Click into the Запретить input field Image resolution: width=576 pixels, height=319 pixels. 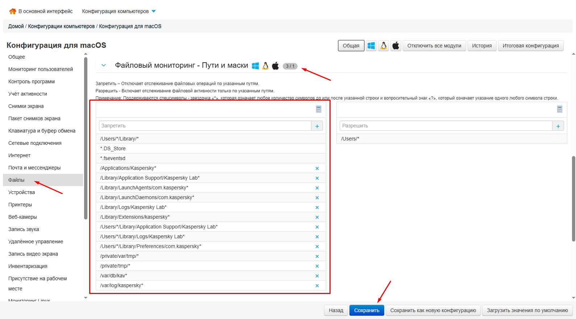(205, 126)
